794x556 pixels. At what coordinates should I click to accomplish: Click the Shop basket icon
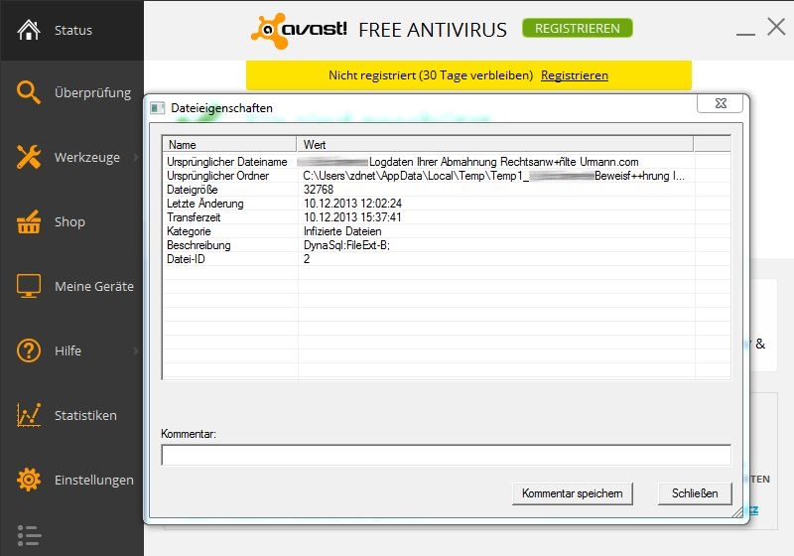29,221
